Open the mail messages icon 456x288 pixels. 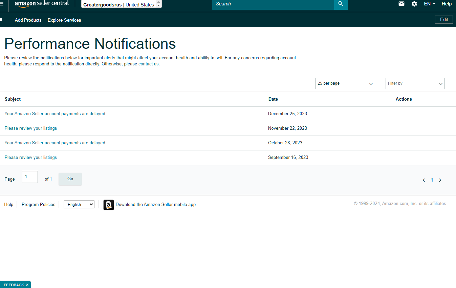(401, 4)
